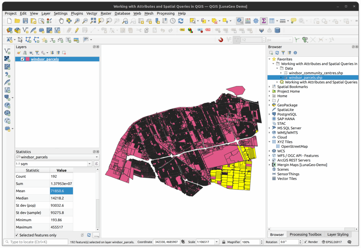Click Remove Layer icon in Layers panel

tap(64, 53)
